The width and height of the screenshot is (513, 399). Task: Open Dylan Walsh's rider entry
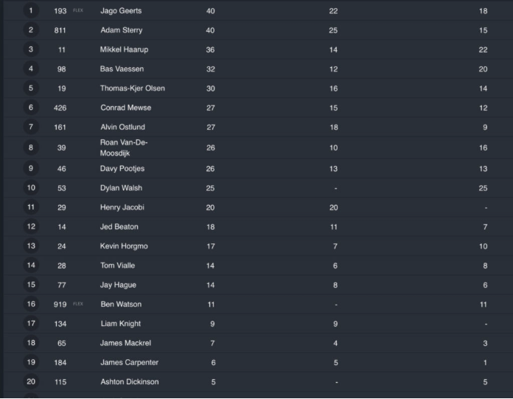pyautogui.click(x=121, y=188)
